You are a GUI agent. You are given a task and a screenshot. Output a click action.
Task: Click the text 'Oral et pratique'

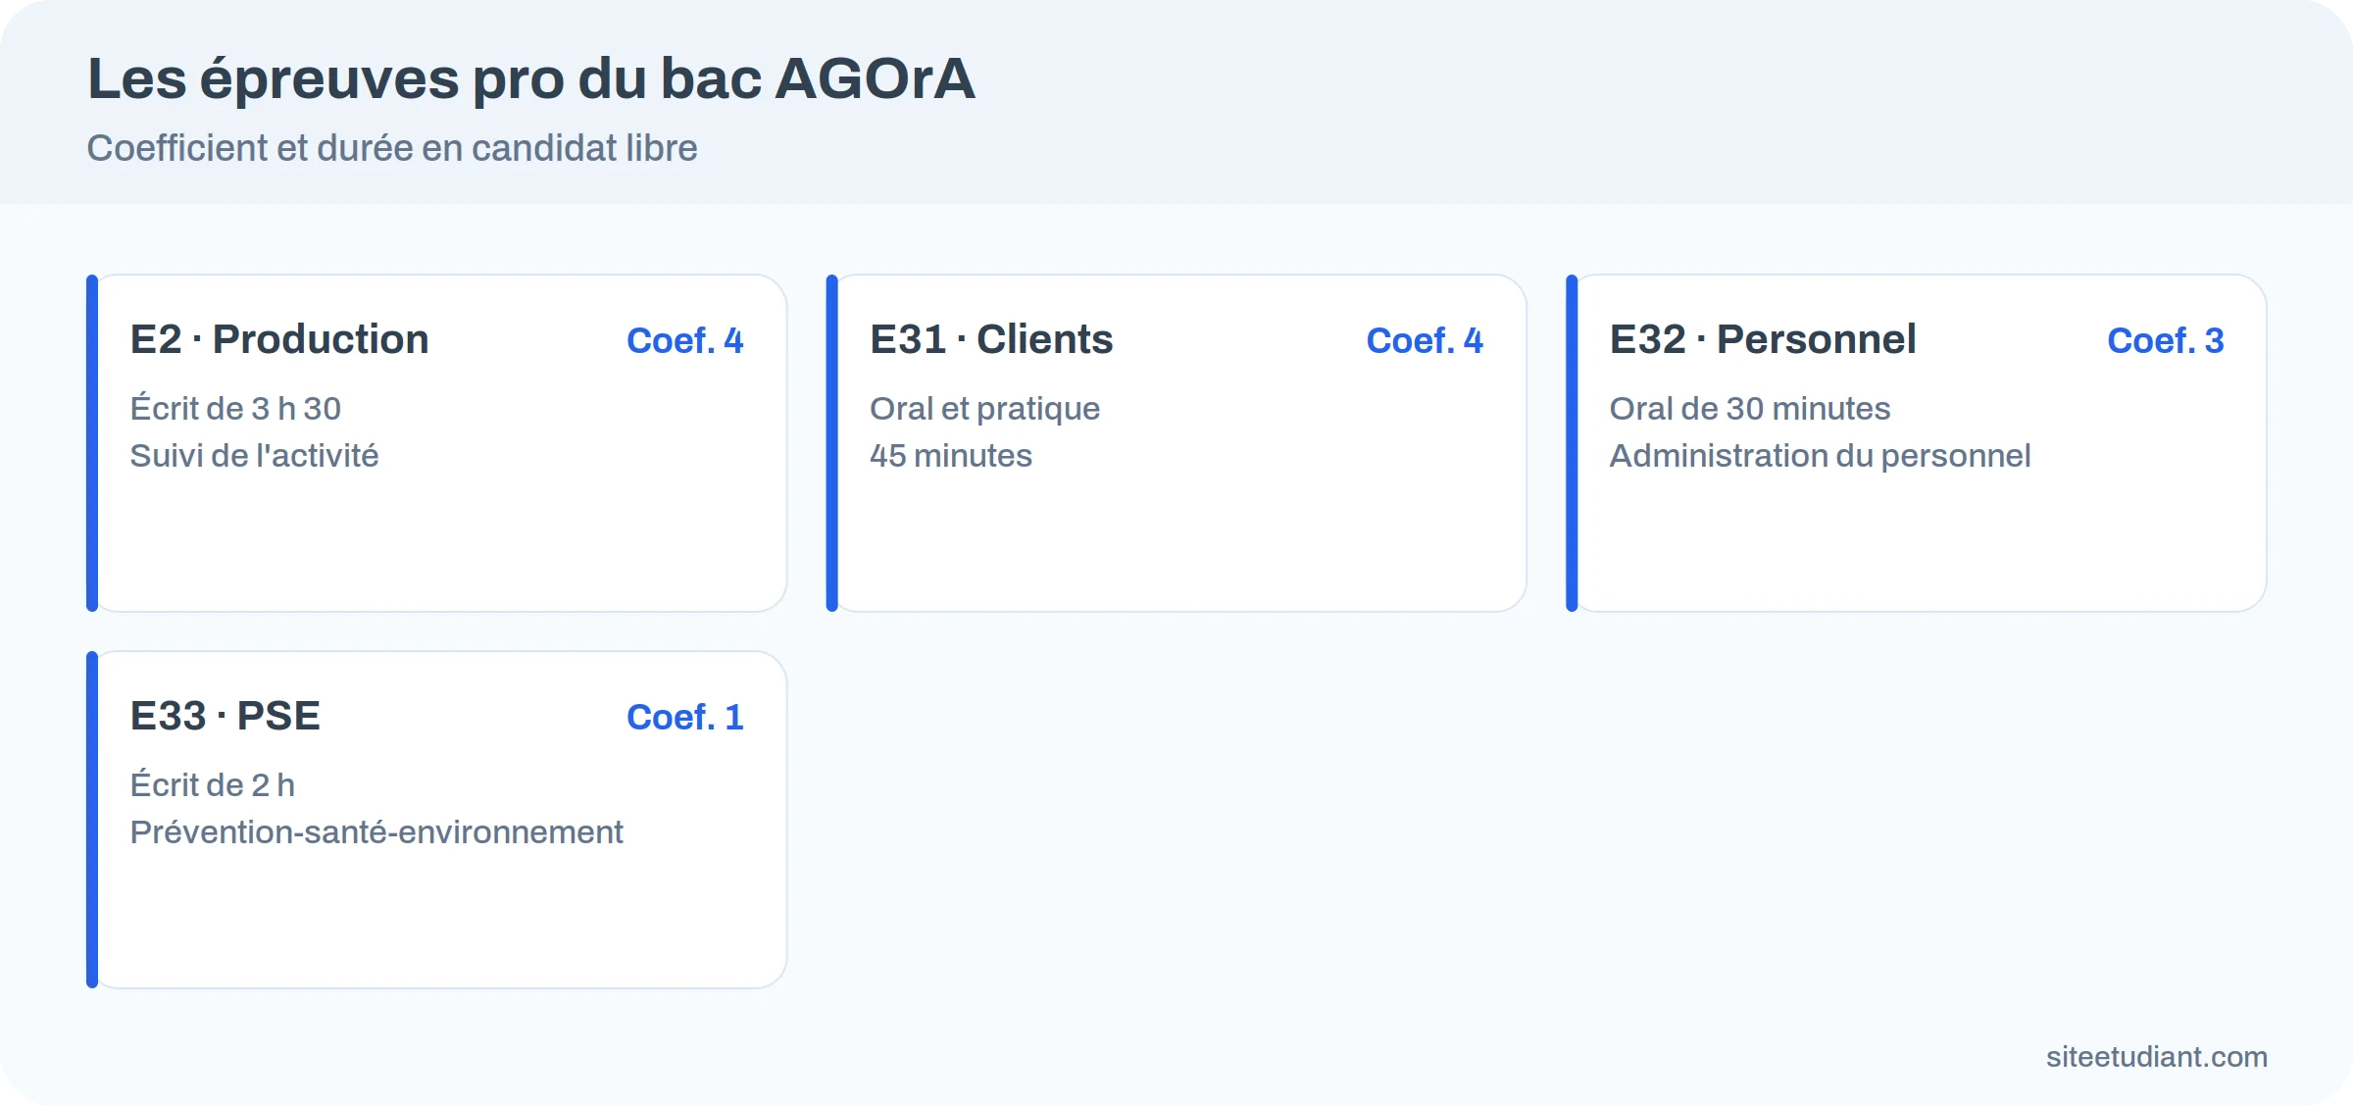tap(985, 408)
